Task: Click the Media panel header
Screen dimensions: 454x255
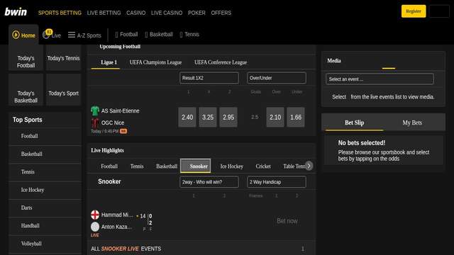Action: (334, 61)
